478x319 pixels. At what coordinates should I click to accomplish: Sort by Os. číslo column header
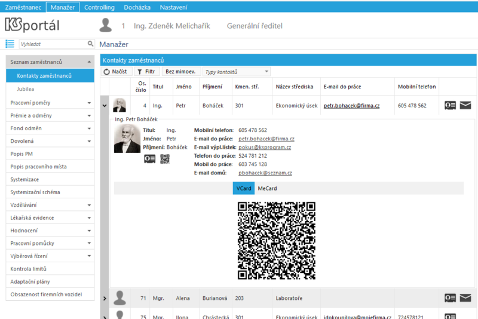pos(140,87)
